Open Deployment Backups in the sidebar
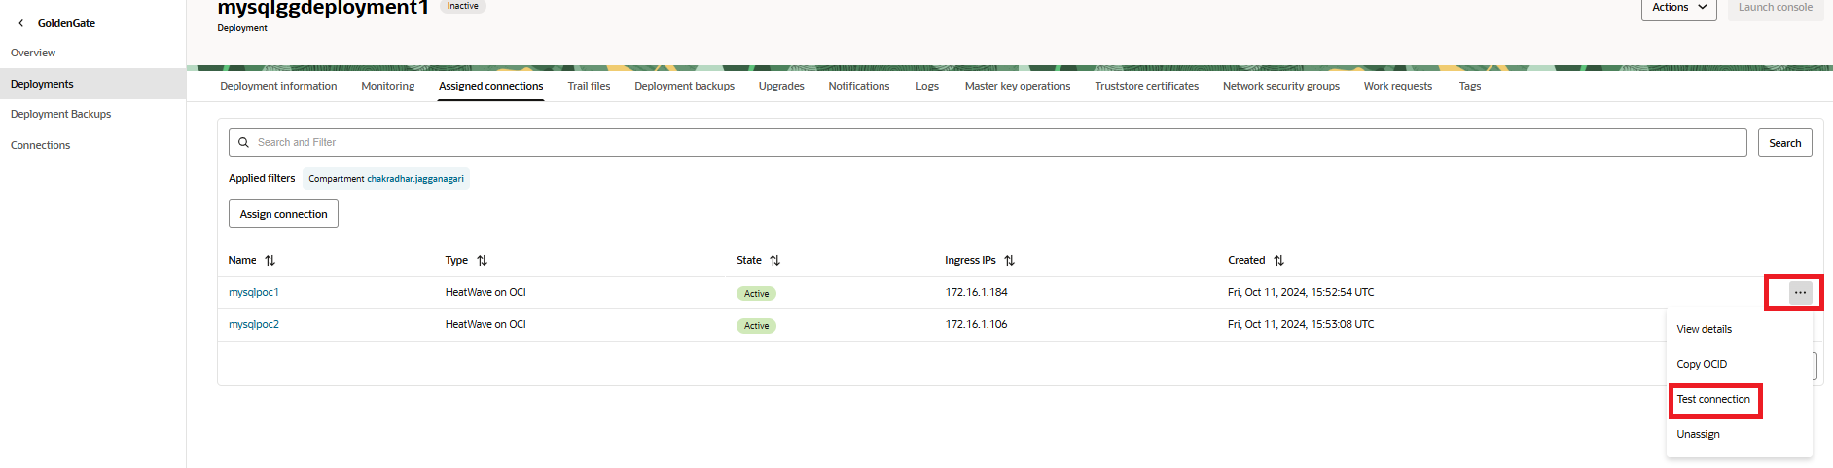 click(60, 114)
